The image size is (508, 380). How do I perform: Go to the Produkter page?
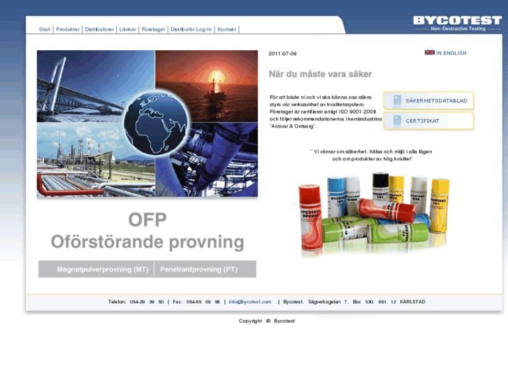(68, 29)
